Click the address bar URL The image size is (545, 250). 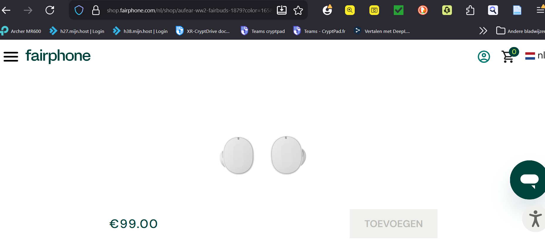click(188, 11)
